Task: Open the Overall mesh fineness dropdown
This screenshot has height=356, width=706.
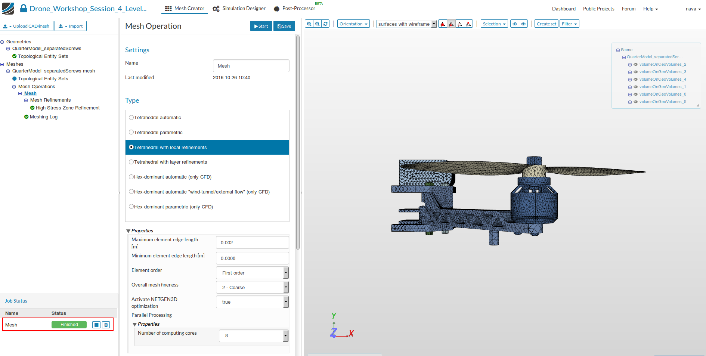Action: click(x=253, y=287)
